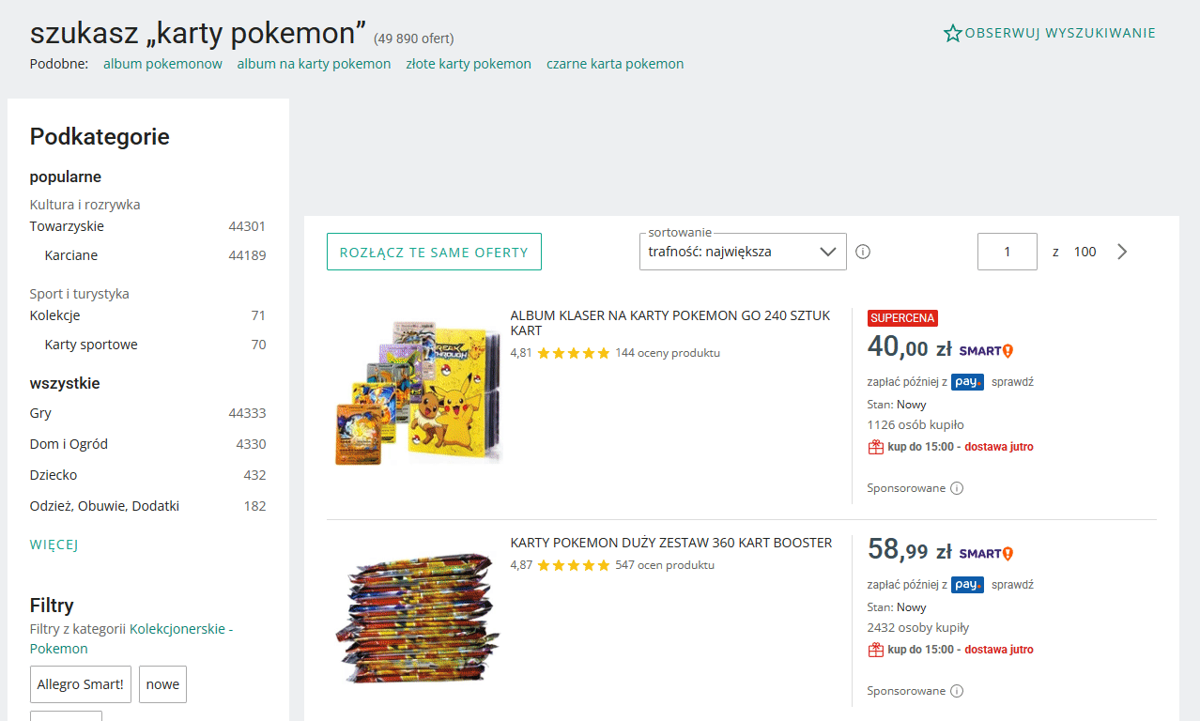Click the Smart! logo on the 40,00 zł offer
The width and height of the screenshot is (1200, 721).
coord(986,351)
